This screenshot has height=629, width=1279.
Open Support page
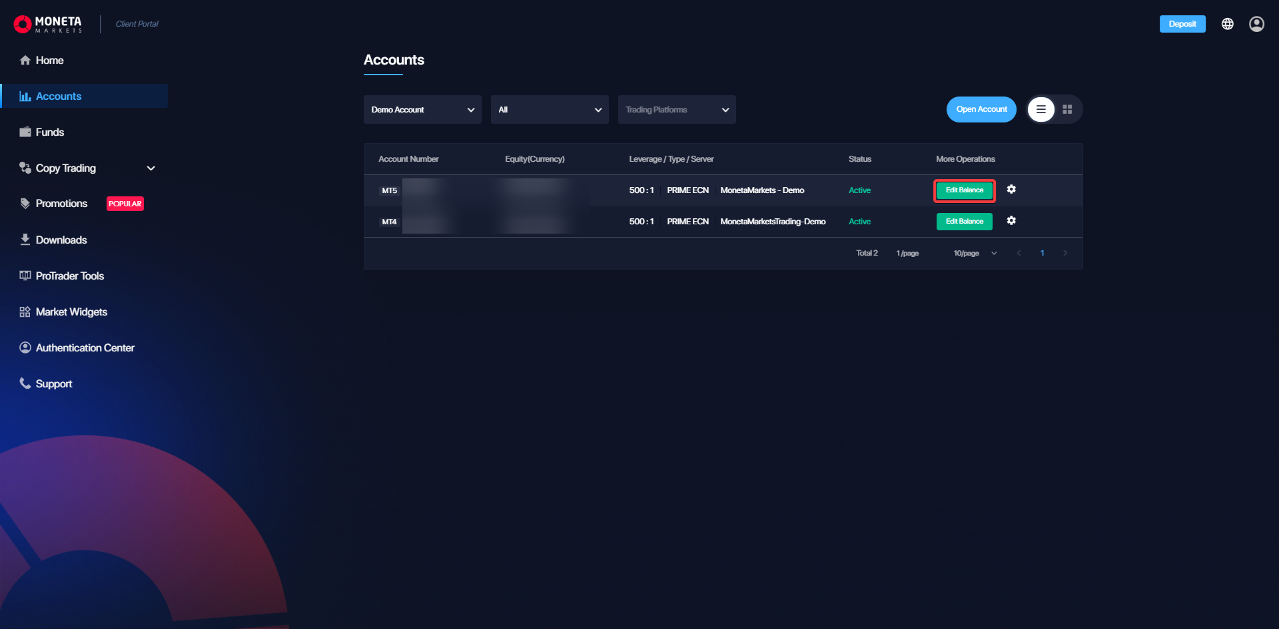click(84, 383)
